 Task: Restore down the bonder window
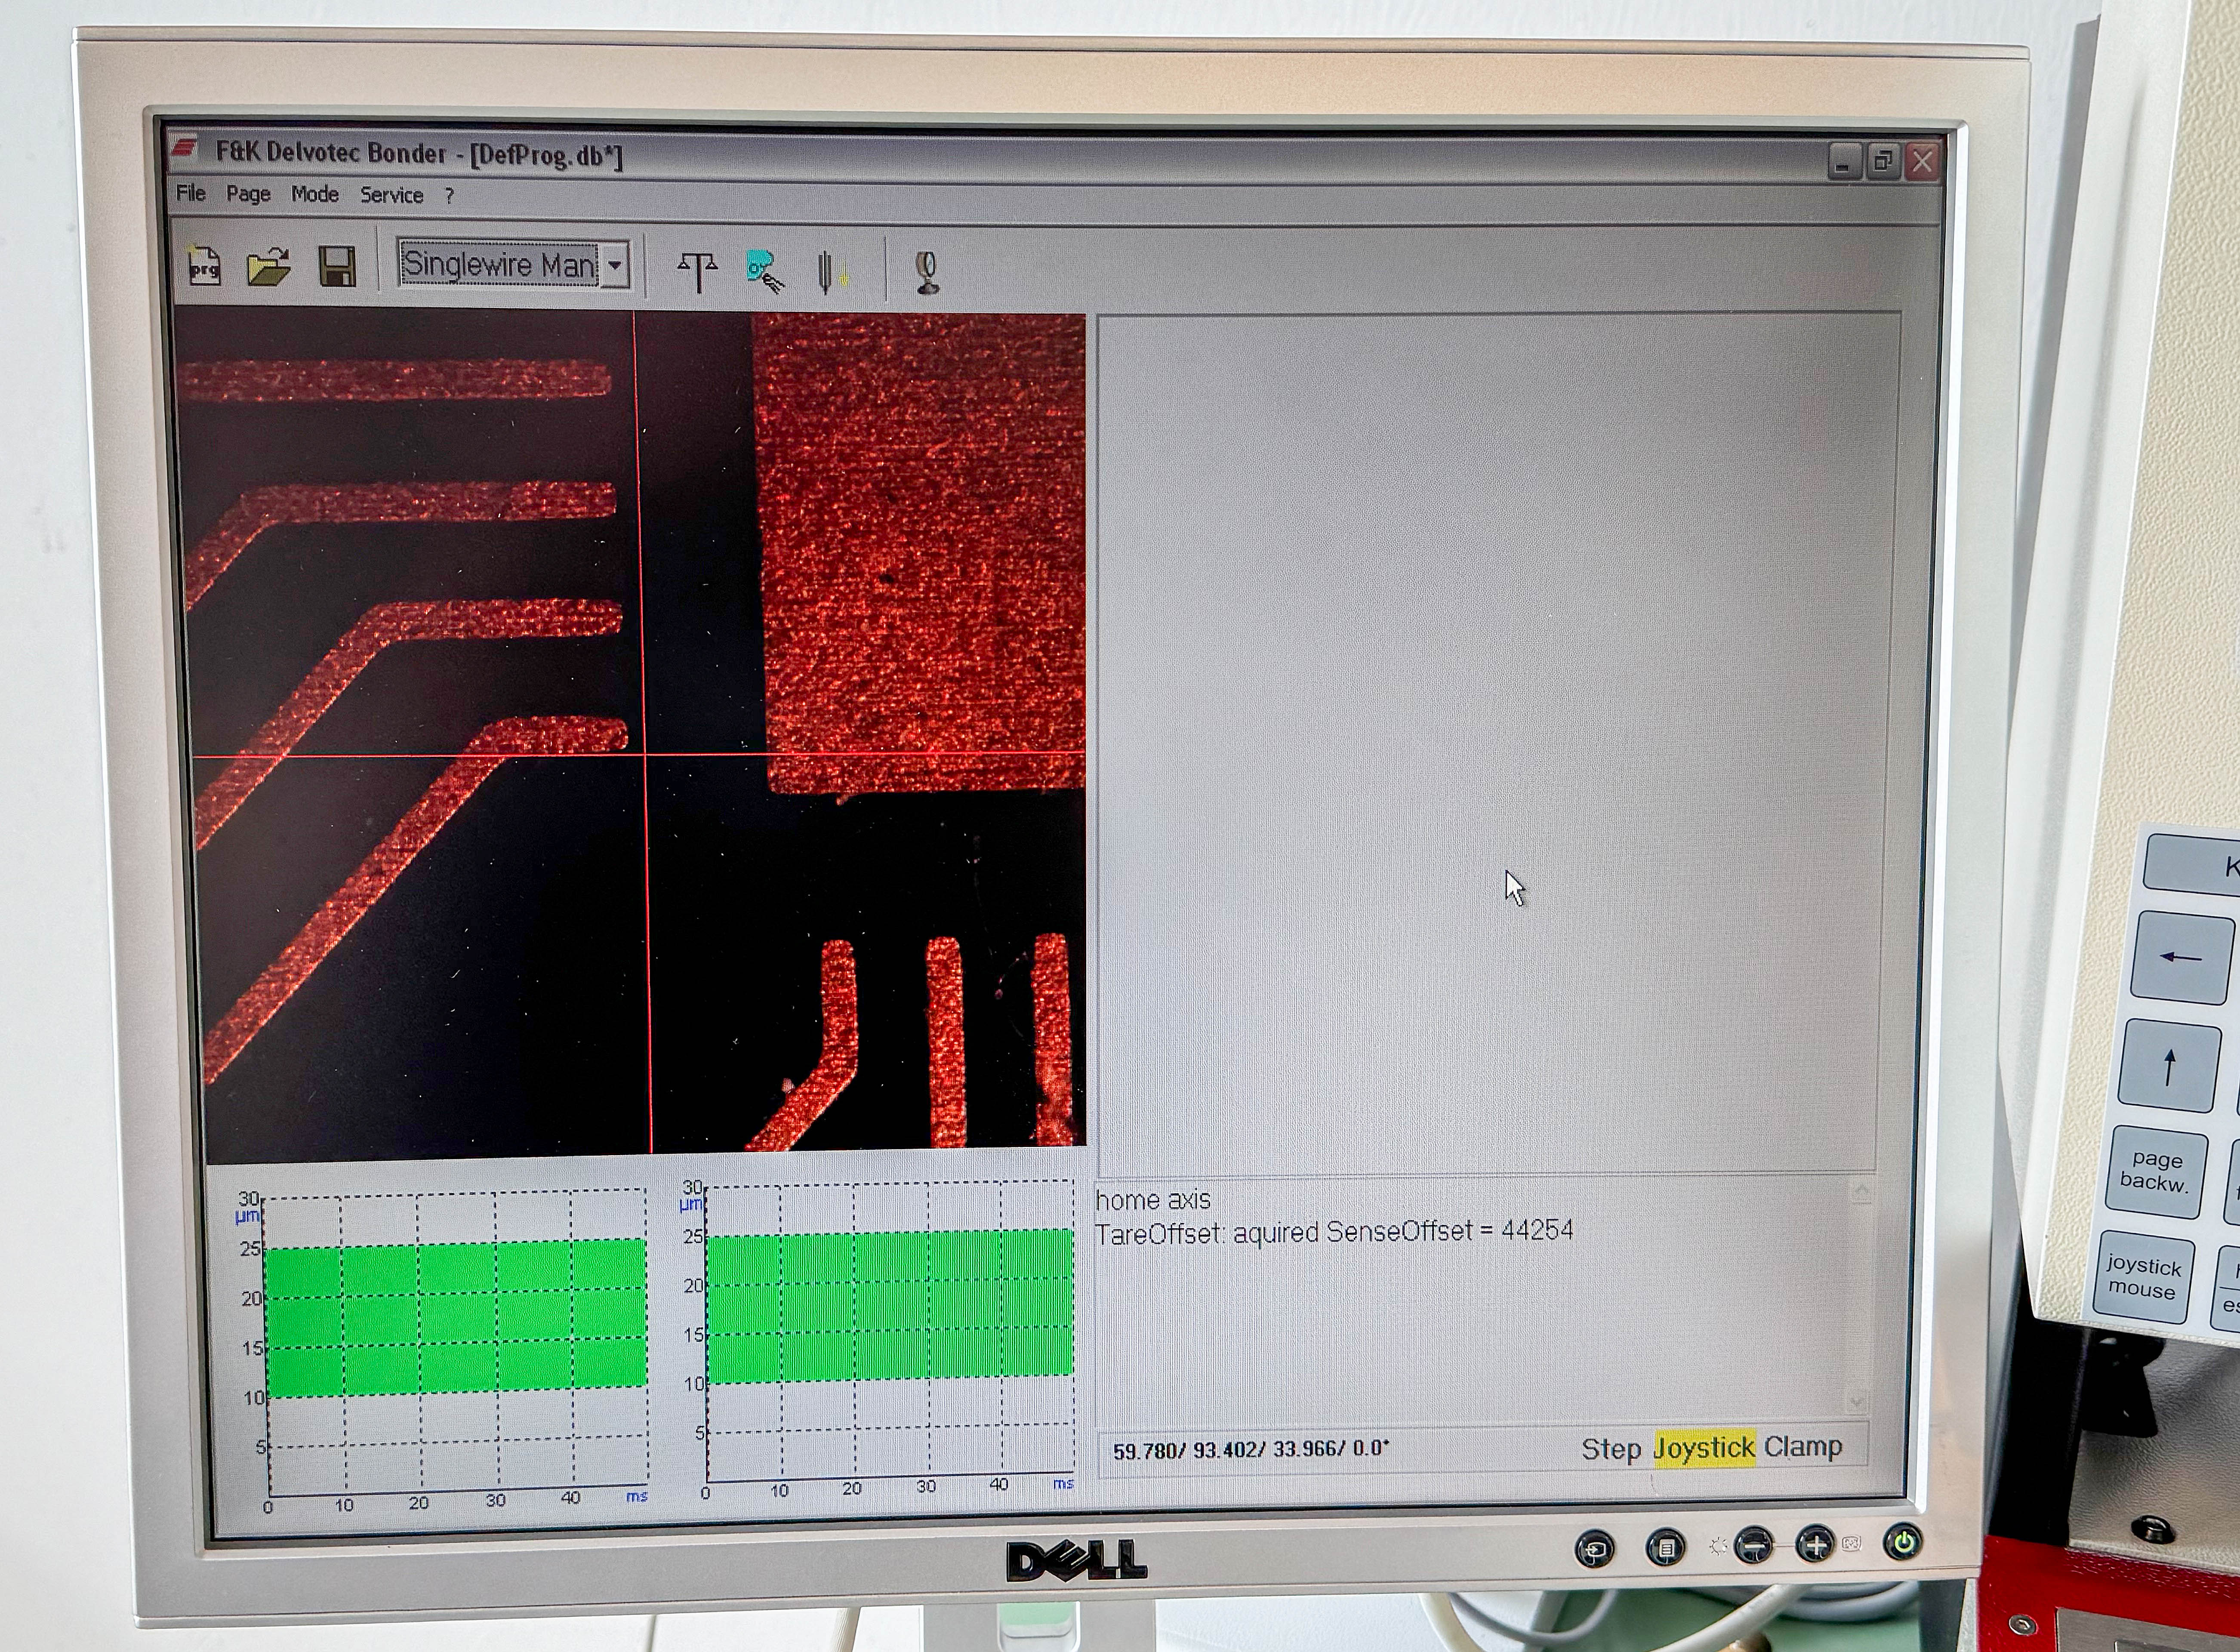(1883, 161)
